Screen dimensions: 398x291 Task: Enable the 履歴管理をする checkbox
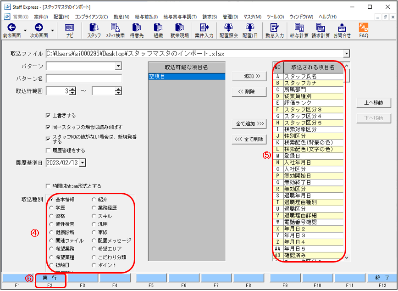(x=48, y=151)
